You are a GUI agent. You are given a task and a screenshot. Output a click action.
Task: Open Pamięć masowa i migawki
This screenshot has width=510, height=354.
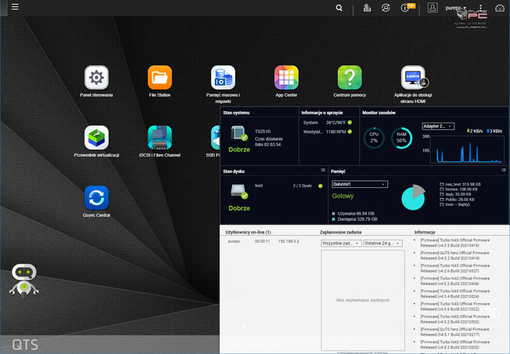point(223,78)
